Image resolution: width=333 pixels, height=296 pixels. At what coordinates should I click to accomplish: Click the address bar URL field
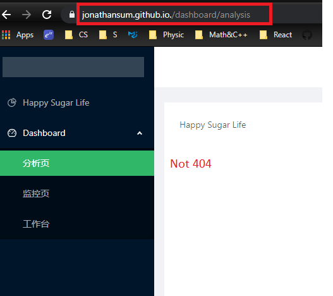[x=174, y=15]
